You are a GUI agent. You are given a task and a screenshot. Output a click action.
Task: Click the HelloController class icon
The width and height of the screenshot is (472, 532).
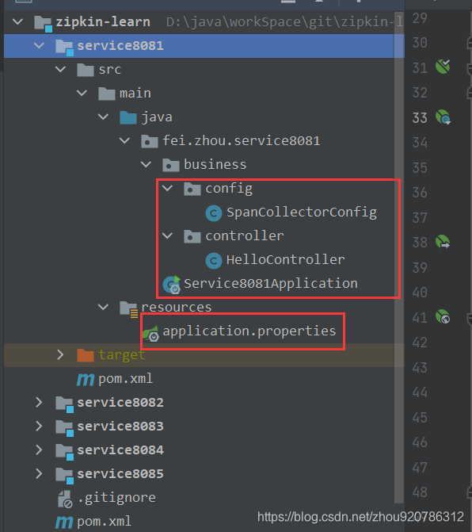214,261
